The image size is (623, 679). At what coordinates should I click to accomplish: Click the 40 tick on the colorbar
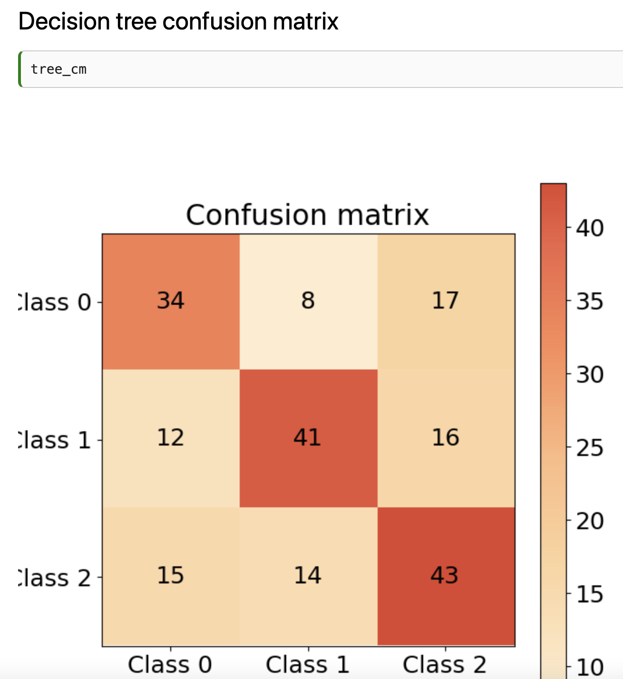pos(590,228)
